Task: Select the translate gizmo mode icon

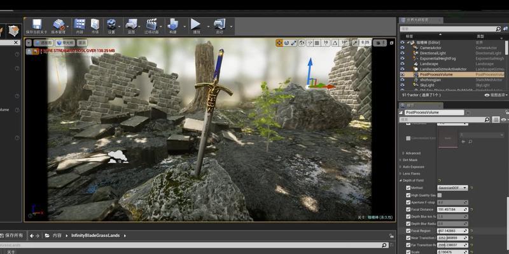Action: click(279, 43)
